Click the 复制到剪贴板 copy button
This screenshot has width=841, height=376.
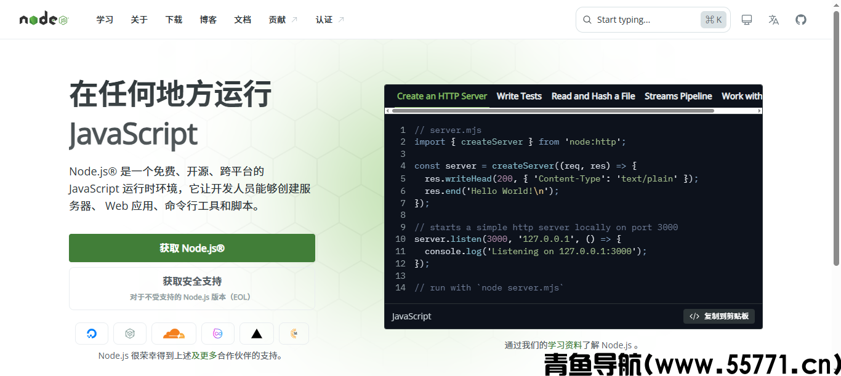[719, 316]
